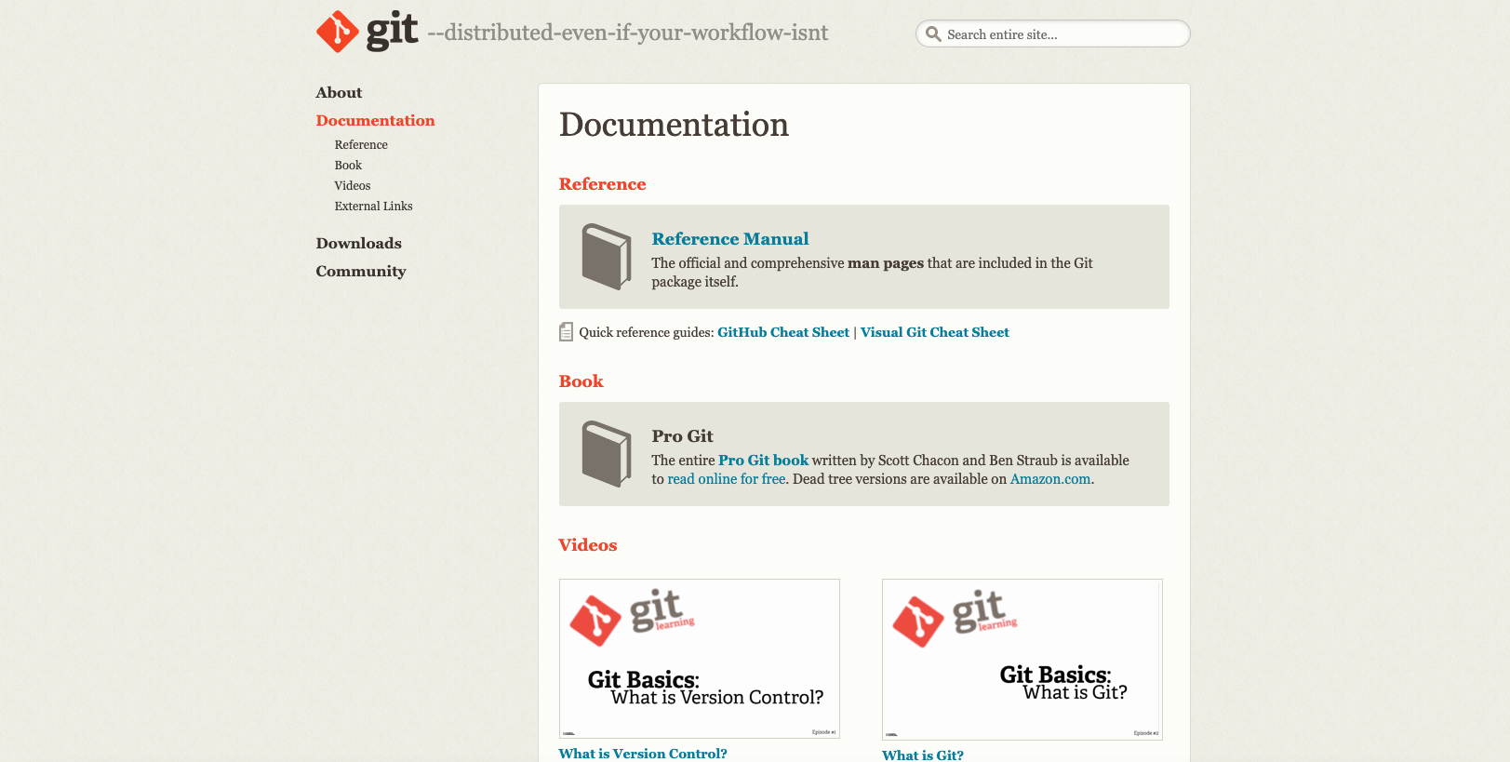Open the Pro Git book link
1510x762 pixels.
(x=763, y=461)
